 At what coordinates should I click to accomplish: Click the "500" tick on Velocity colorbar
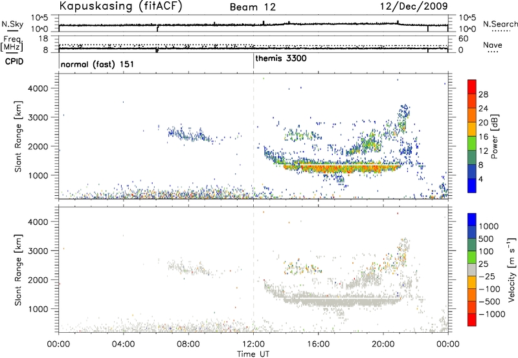tap(486, 238)
